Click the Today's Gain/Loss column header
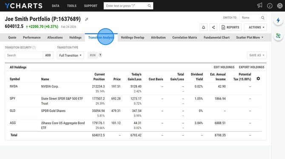285x159 pixels. coord(134,77)
